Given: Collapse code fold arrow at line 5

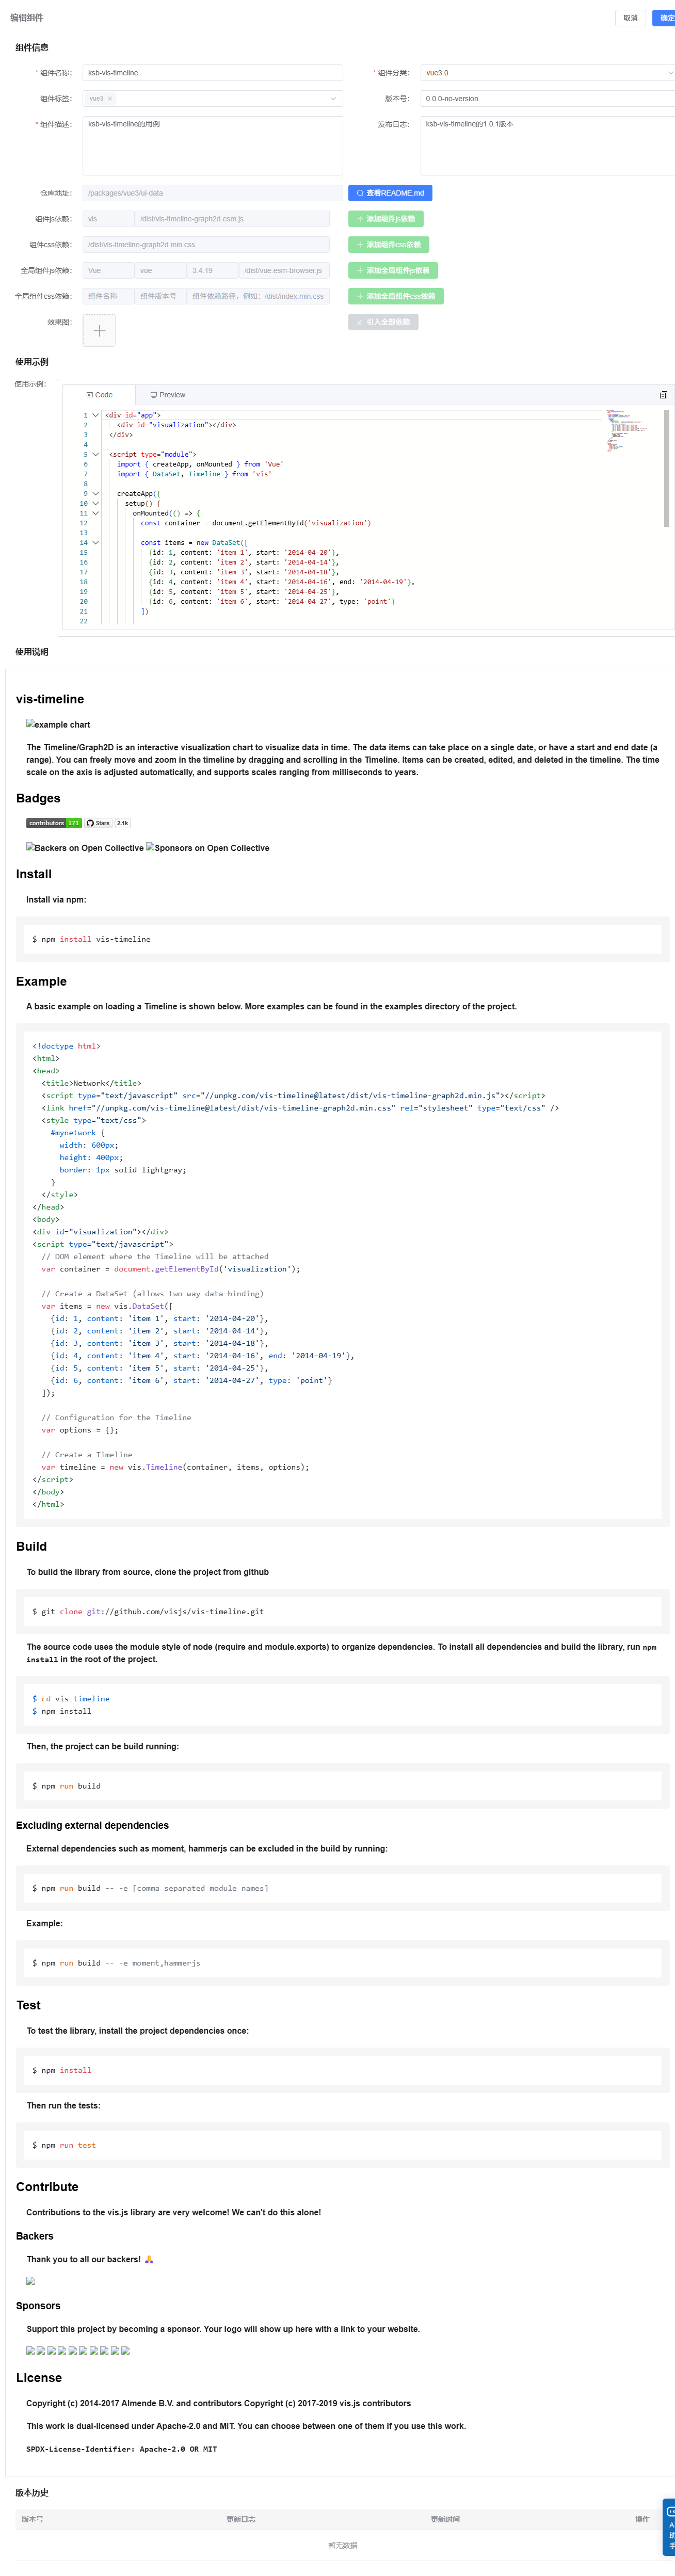Looking at the screenshot, I should pos(96,455).
